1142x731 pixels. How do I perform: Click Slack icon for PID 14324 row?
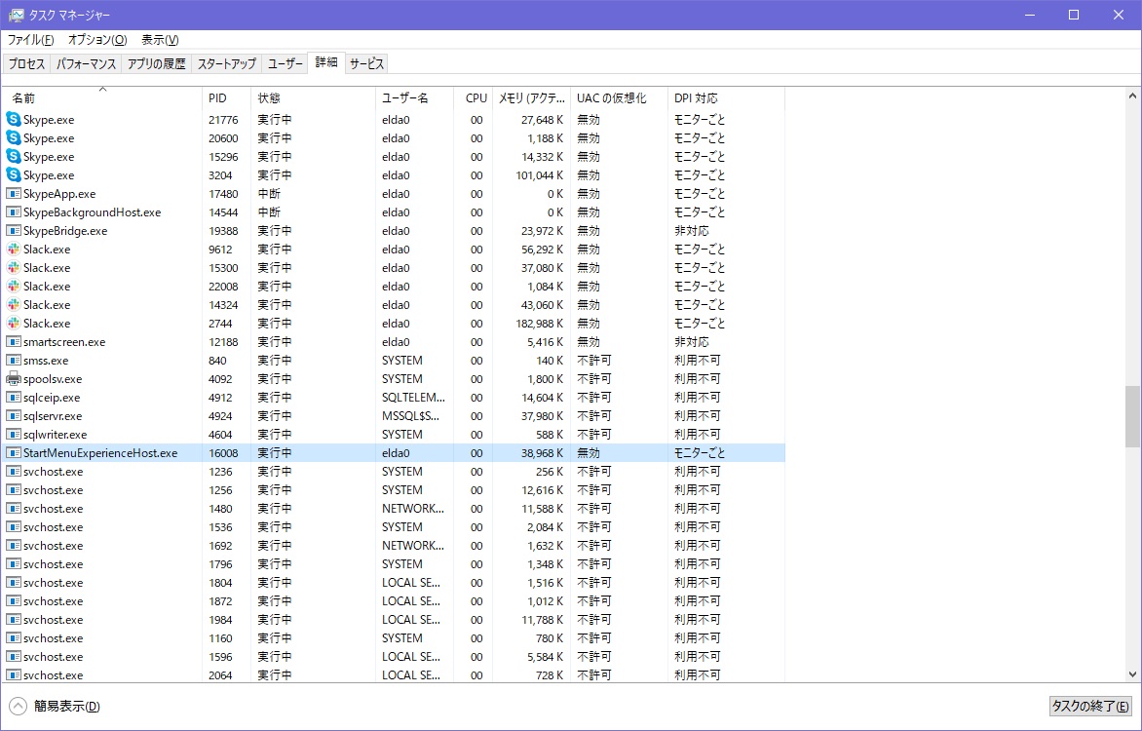pyautogui.click(x=13, y=305)
